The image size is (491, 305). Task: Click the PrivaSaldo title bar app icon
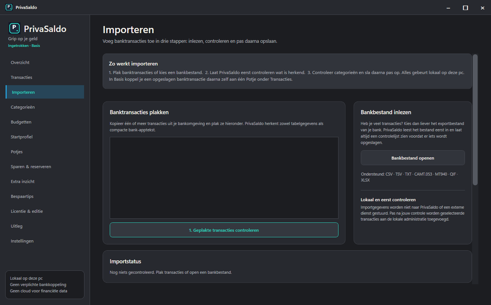point(9,7)
